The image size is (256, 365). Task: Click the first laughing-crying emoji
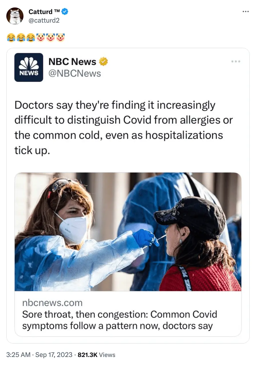[11, 37]
